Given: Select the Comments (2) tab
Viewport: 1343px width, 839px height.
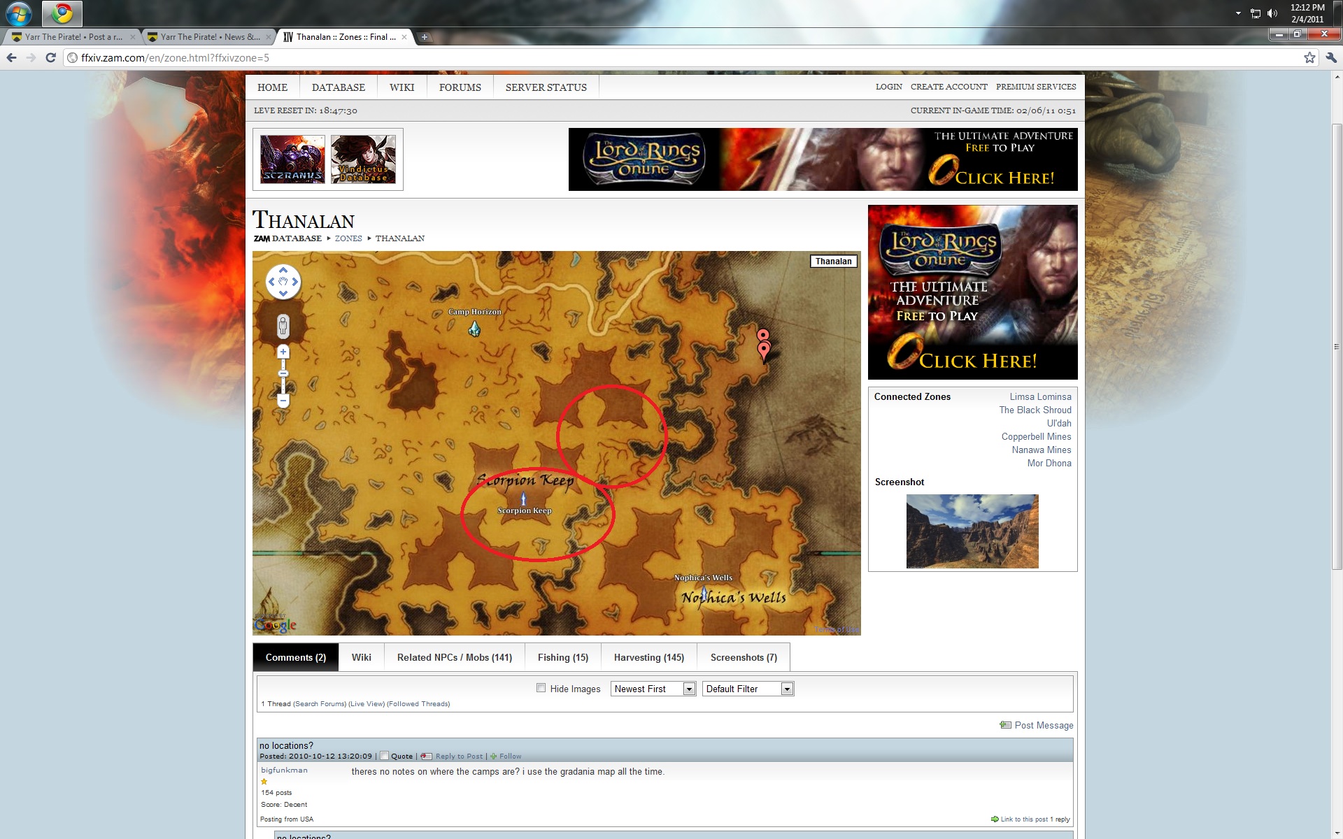Looking at the screenshot, I should click(x=296, y=657).
